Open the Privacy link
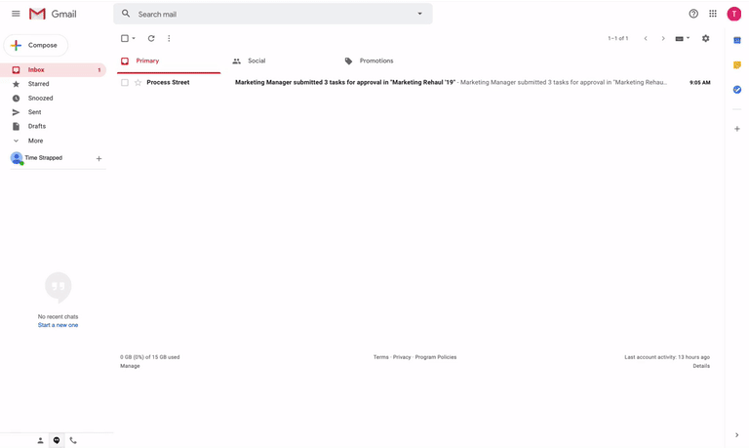749x448 pixels. [402, 357]
